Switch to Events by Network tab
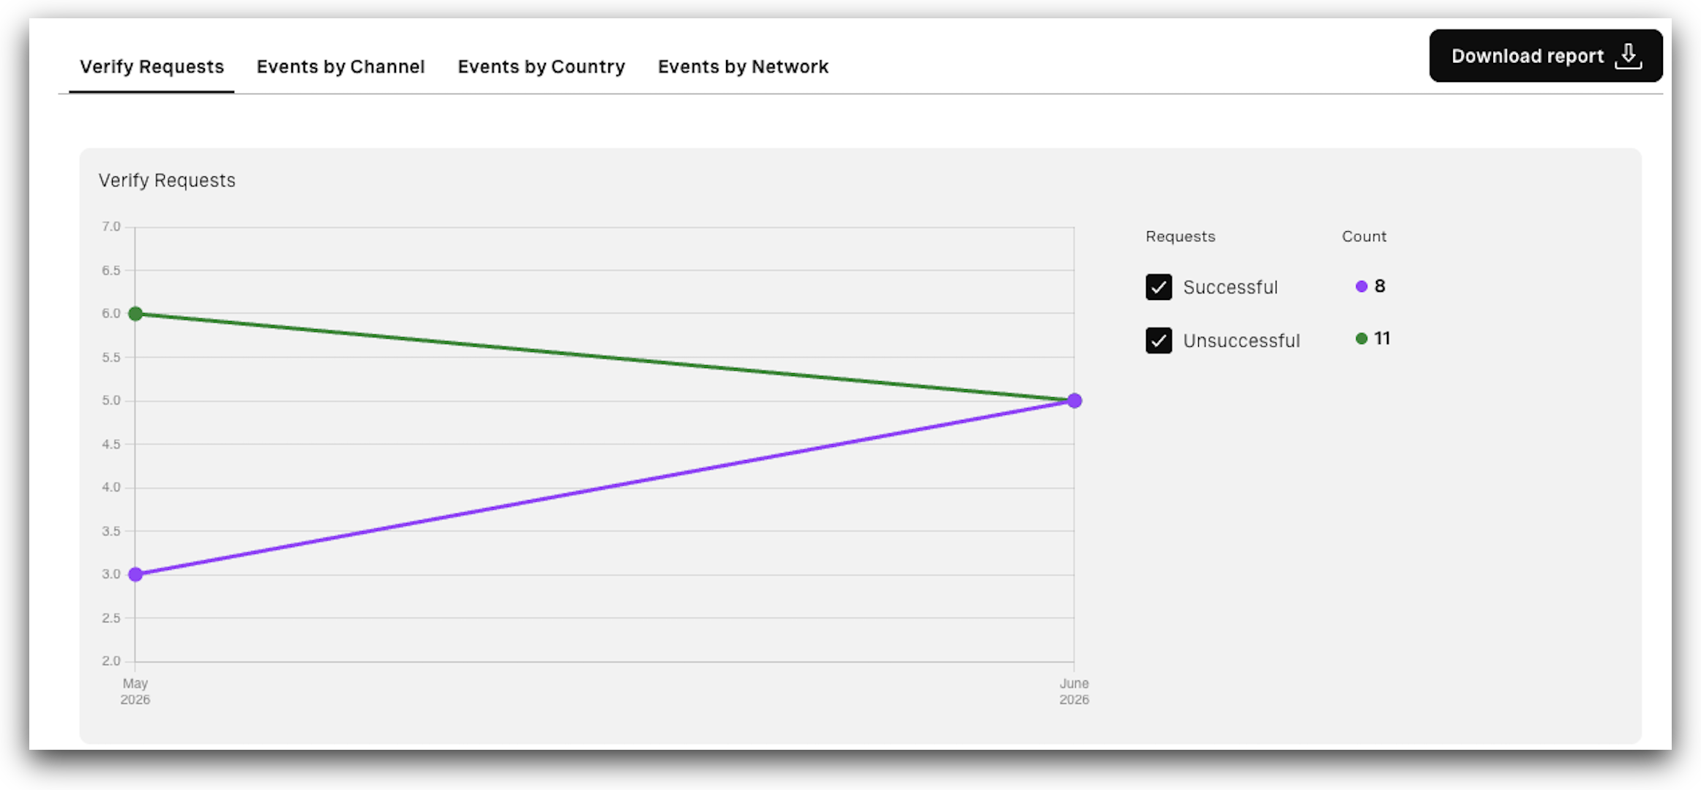The image size is (1701, 790). 743,67
